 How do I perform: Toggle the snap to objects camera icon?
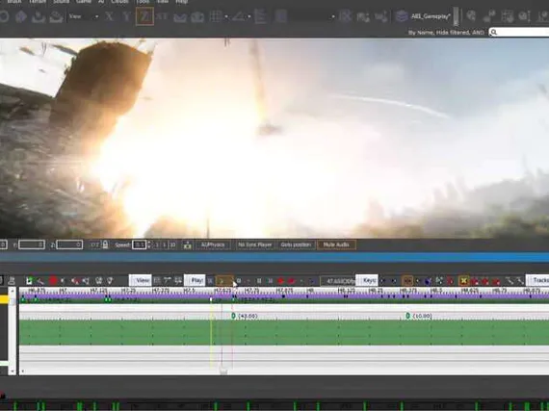coord(197,16)
